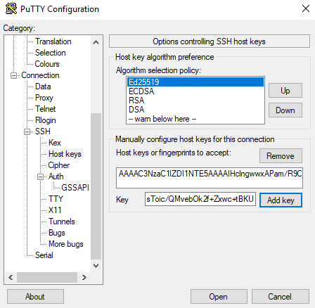Click horizontal scrollbar left arrow
This screenshot has width=315, height=308.
(x=11, y=278)
